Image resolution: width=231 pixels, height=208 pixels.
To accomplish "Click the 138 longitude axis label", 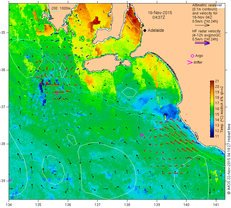I will point(127,205).
